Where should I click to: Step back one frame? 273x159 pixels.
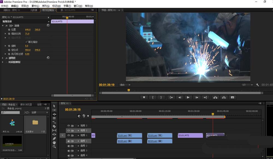click(180, 97)
